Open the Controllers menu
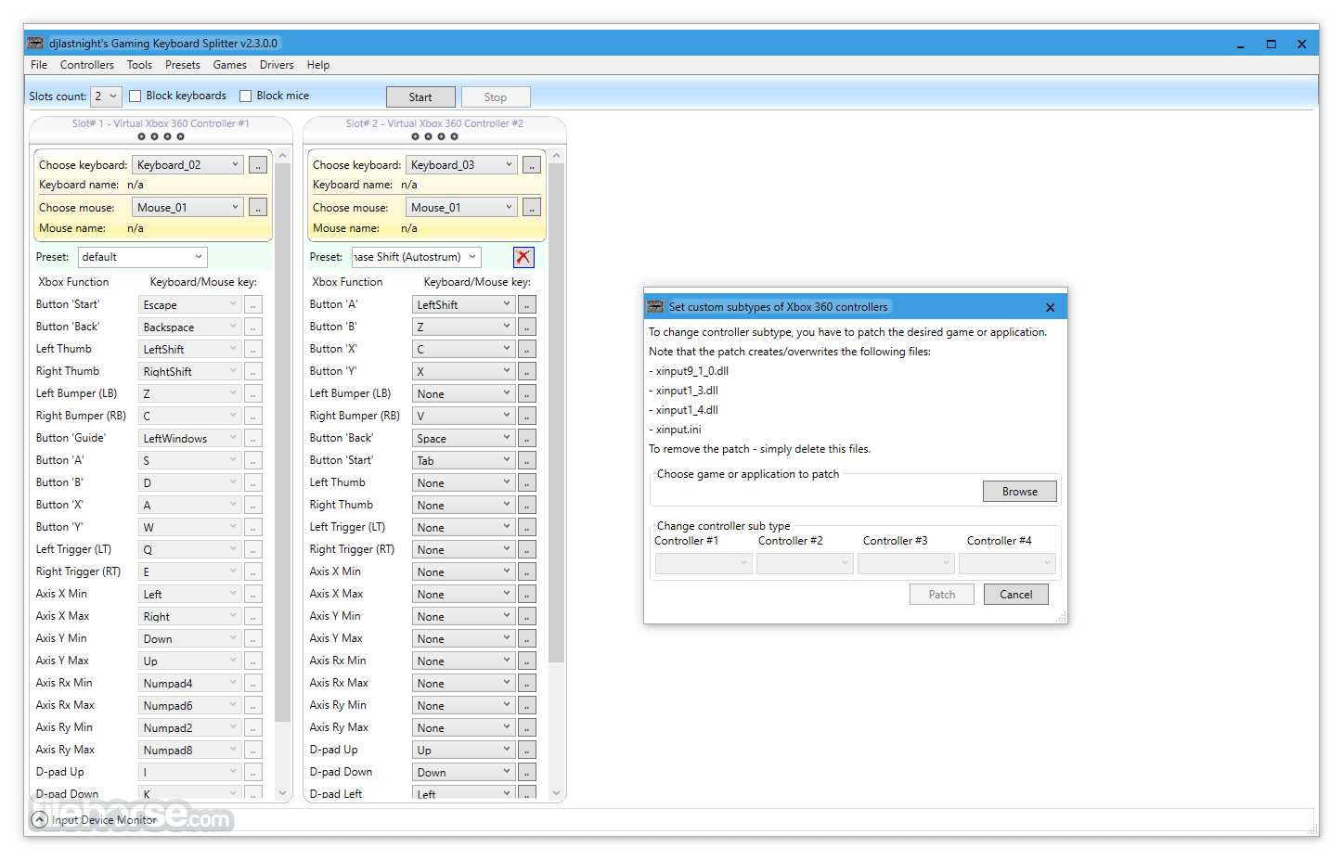 (x=87, y=65)
